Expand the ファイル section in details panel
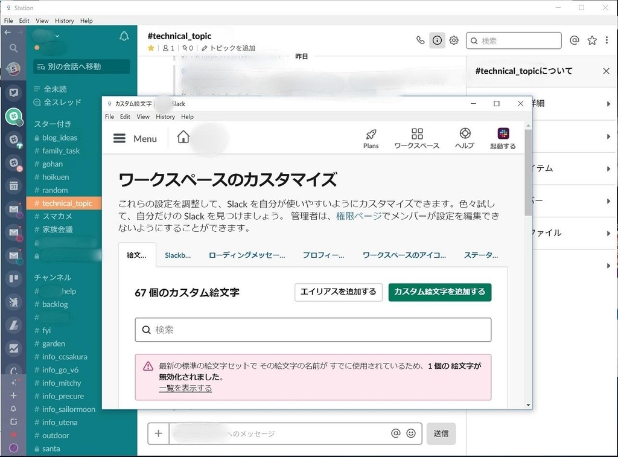This screenshot has height=457, width=618. 608,233
